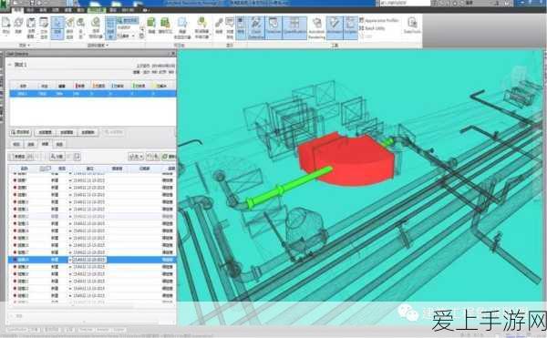Open the Appearance Profiler
This screenshot has width=547, height=338.
coord(379,21)
